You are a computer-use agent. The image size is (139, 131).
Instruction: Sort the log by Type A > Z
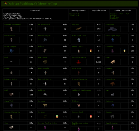click(74, 14)
